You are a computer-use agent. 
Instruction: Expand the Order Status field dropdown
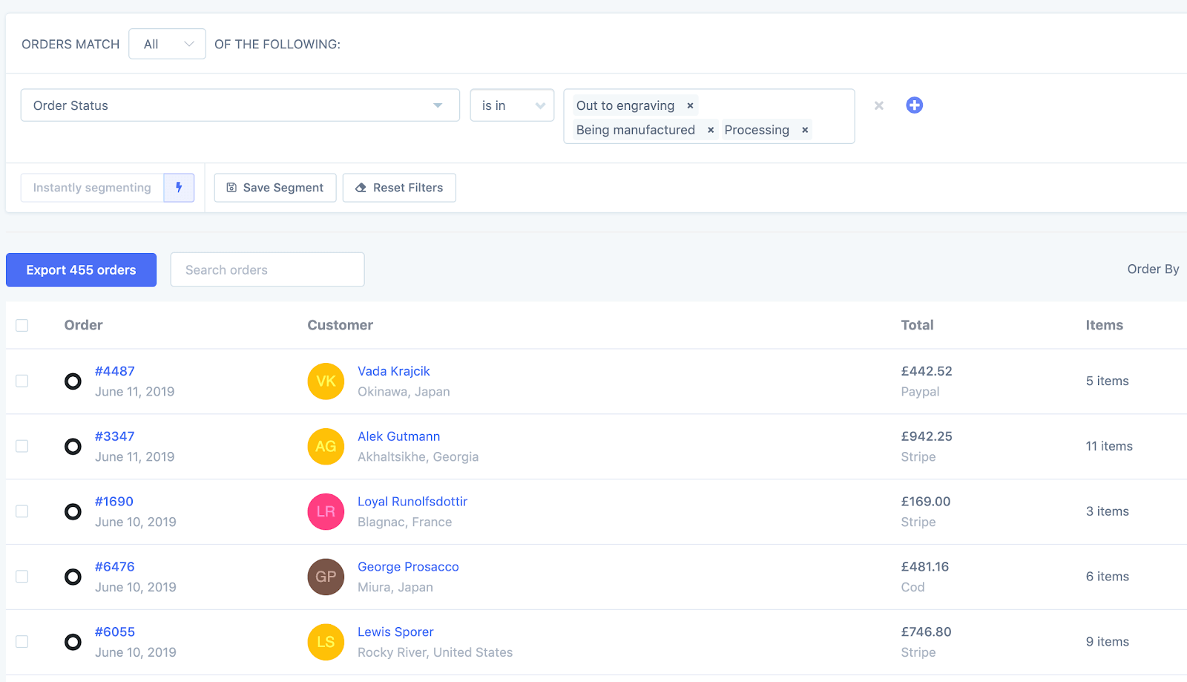click(240, 105)
